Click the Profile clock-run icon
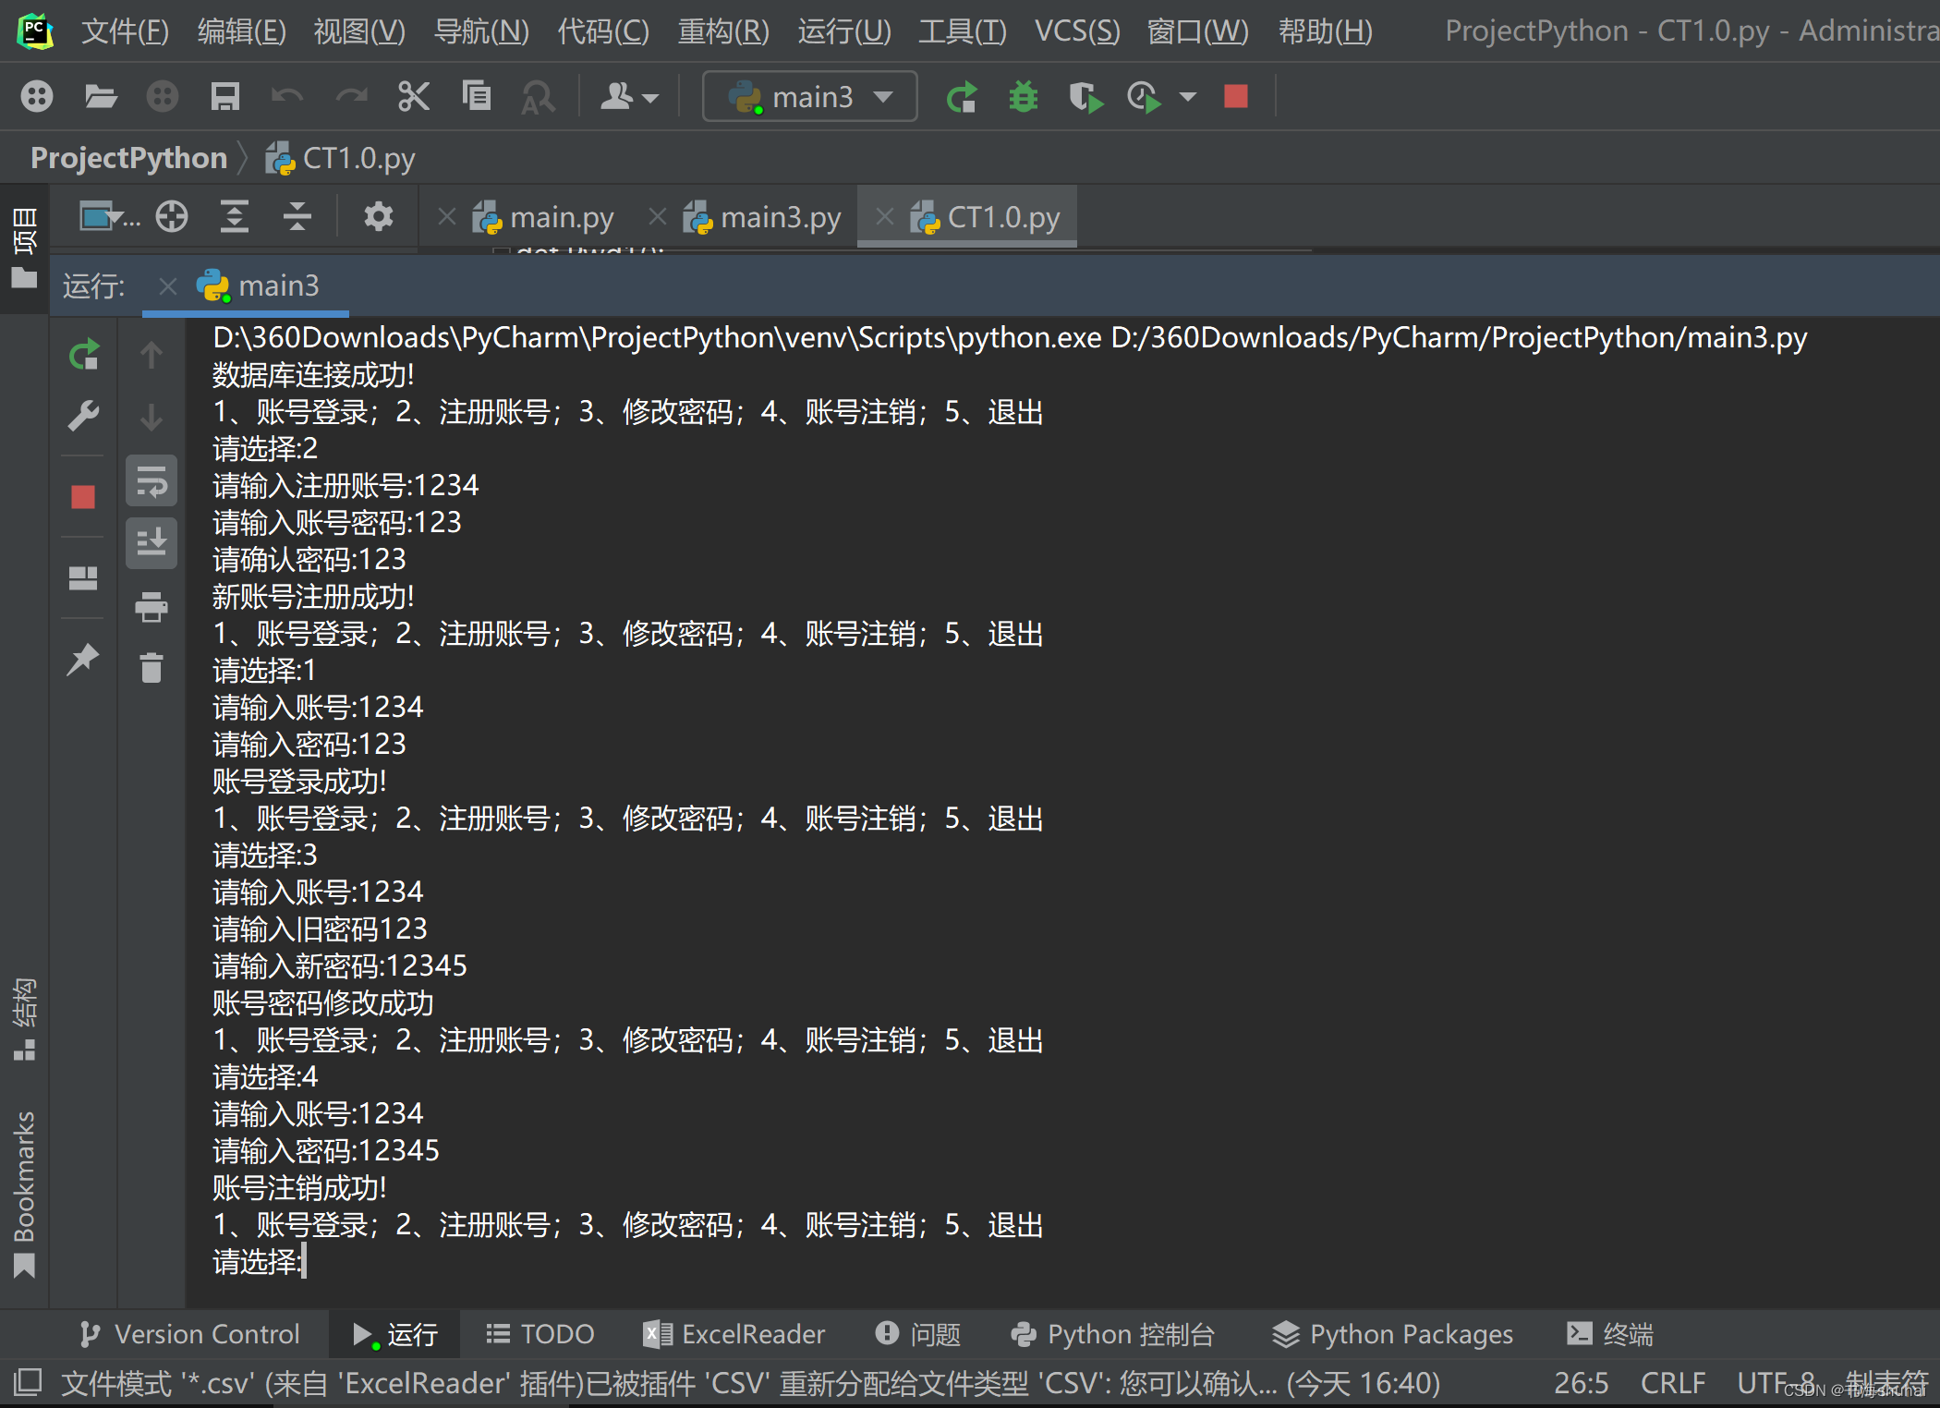This screenshot has width=1940, height=1408. click(1145, 97)
